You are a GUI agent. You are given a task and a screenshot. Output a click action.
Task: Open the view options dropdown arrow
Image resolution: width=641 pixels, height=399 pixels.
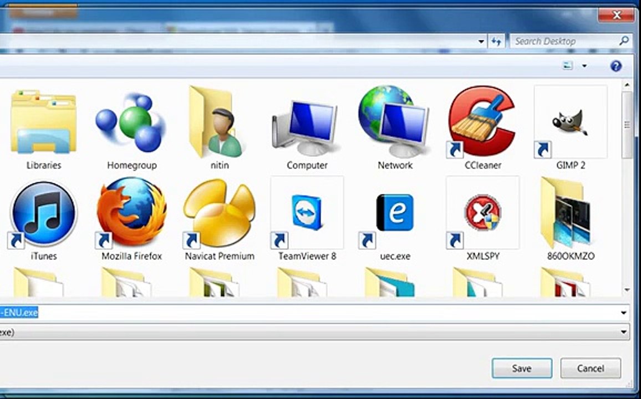click(x=584, y=66)
